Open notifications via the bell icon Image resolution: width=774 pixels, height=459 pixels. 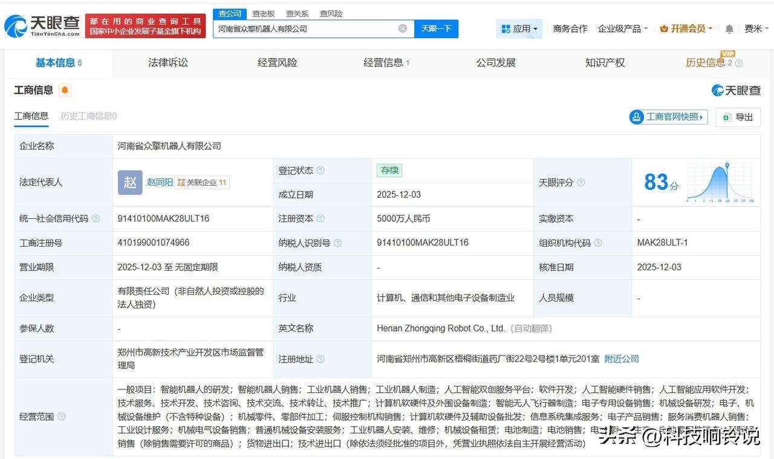[729, 28]
